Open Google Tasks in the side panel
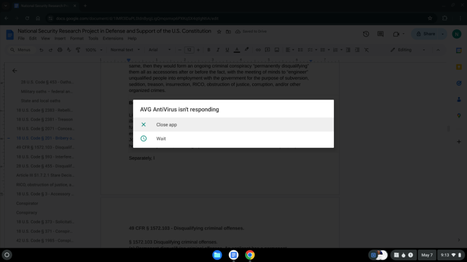467x262 pixels. 459,83
